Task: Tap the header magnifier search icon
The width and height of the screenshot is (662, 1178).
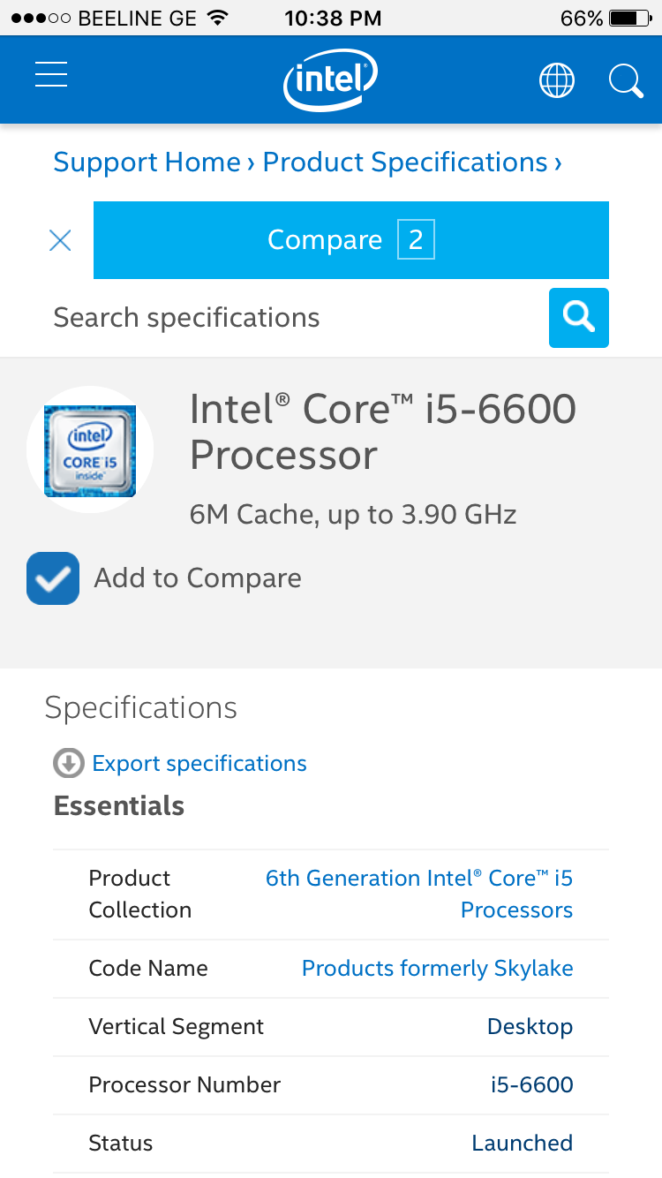Action: coord(626,81)
